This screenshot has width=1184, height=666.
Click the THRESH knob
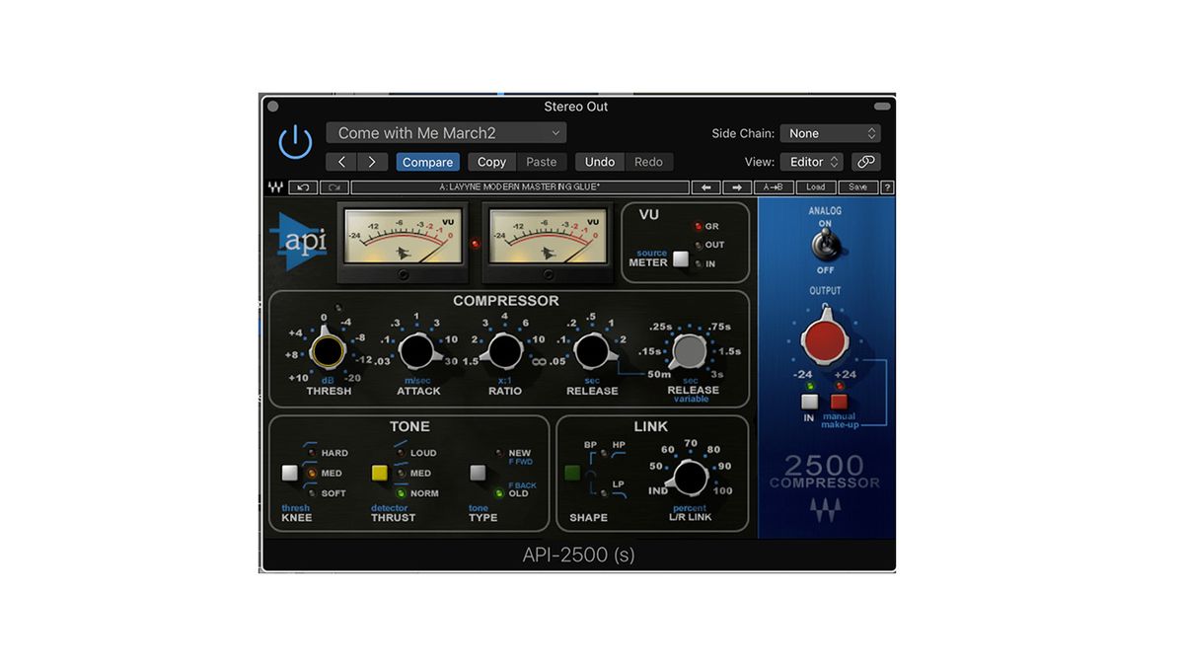327,350
